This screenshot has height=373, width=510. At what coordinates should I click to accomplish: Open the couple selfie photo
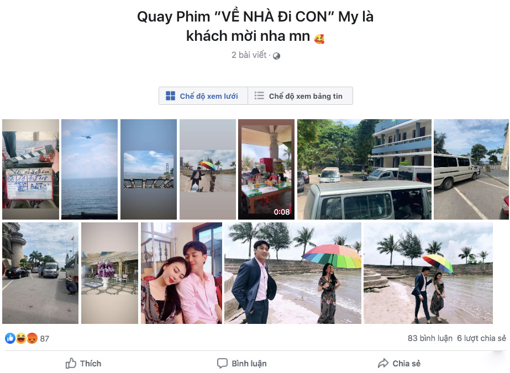tap(181, 273)
